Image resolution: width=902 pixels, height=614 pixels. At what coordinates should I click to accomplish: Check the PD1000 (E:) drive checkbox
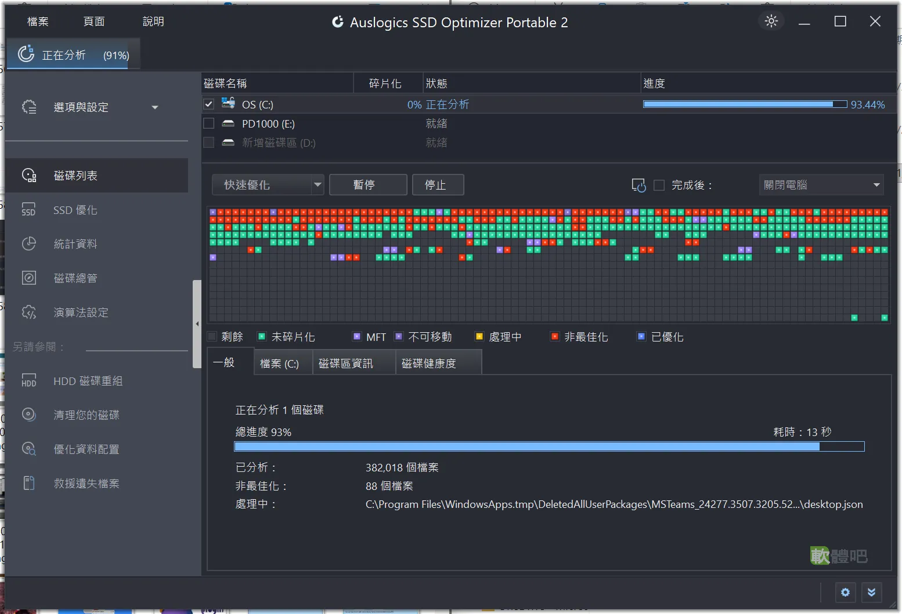pos(209,123)
